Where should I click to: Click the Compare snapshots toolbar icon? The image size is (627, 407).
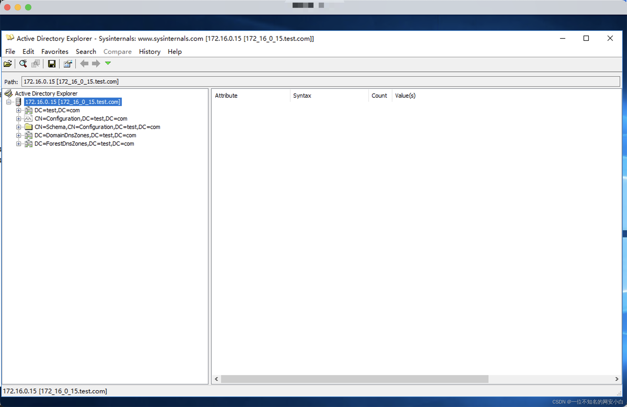[x=36, y=64]
